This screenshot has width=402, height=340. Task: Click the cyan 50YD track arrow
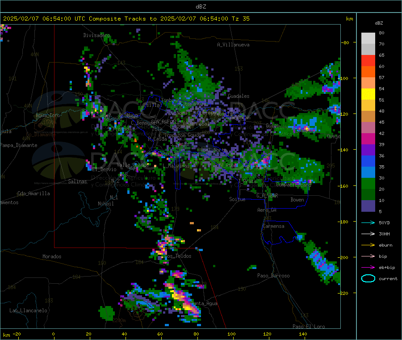[x=368, y=222]
